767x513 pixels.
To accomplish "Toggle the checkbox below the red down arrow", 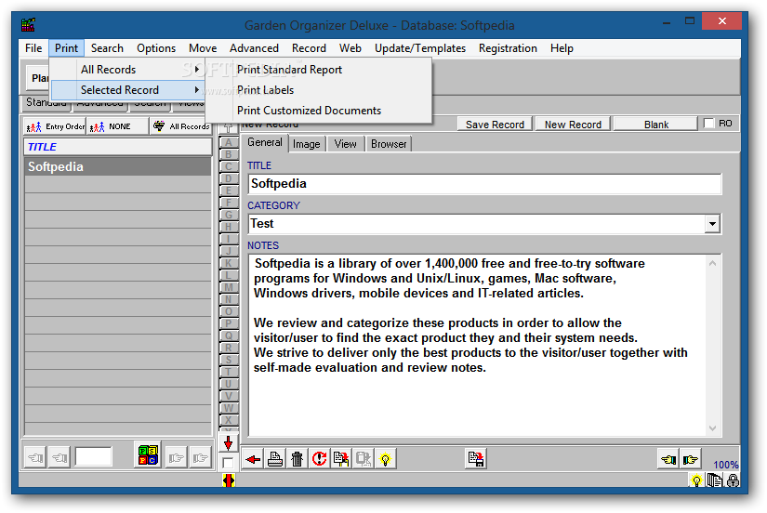I will [x=228, y=463].
